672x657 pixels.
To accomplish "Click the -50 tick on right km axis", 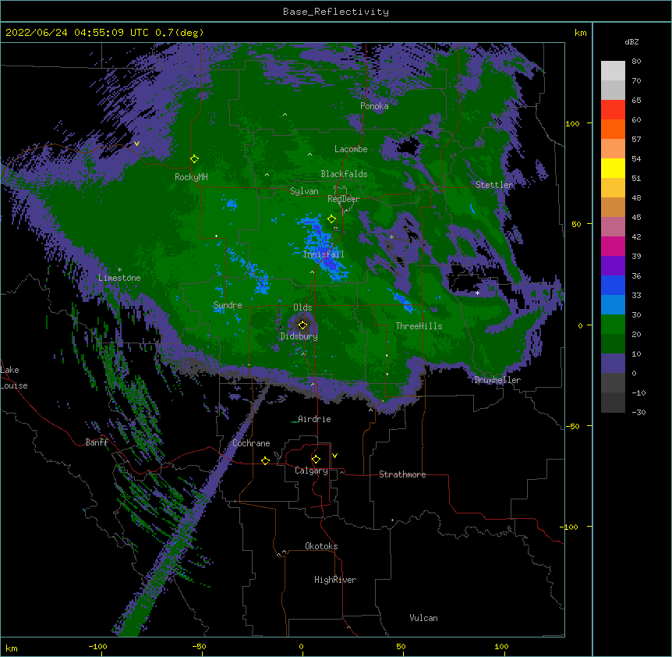I will tap(572, 426).
